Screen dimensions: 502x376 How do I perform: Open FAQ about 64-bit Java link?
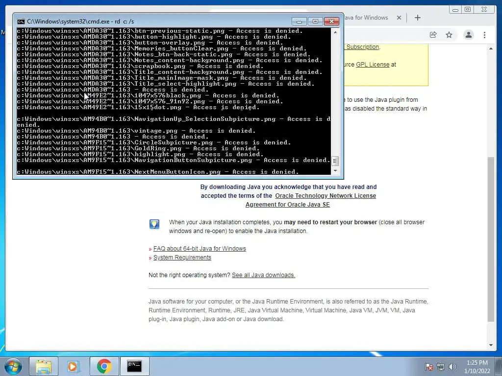point(200,249)
